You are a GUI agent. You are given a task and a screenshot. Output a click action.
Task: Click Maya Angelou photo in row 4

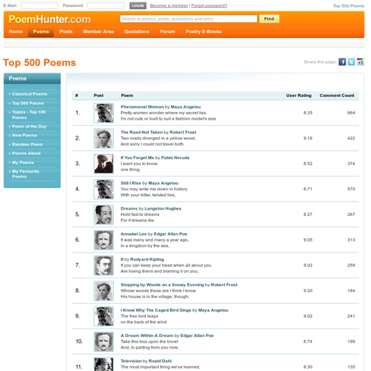pos(104,189)
